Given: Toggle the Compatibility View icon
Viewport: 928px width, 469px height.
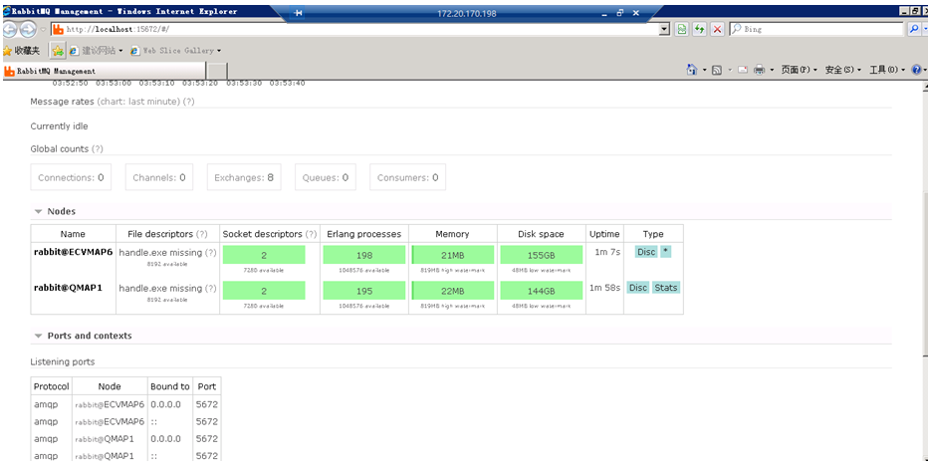Looking at the screenshot, I should (682, 29).
